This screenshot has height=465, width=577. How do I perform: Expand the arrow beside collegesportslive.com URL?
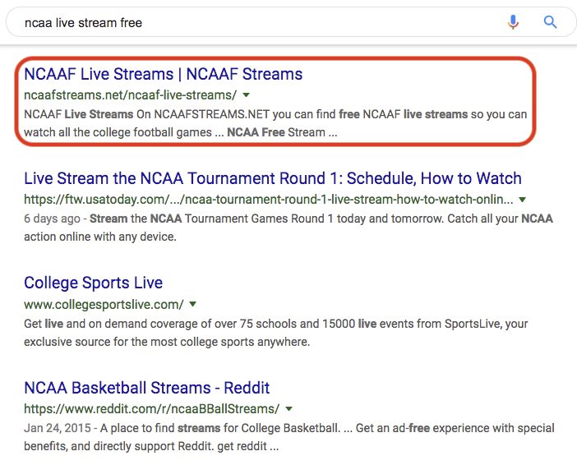193,304
